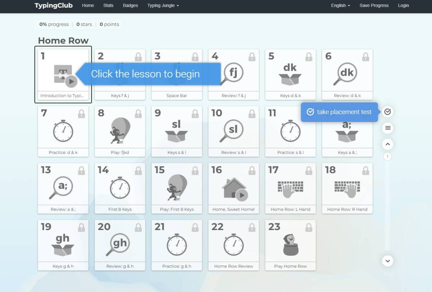Click the page 1 indicator on sidebar
This screenshot has height=292, width=432.
pos(387,157)
